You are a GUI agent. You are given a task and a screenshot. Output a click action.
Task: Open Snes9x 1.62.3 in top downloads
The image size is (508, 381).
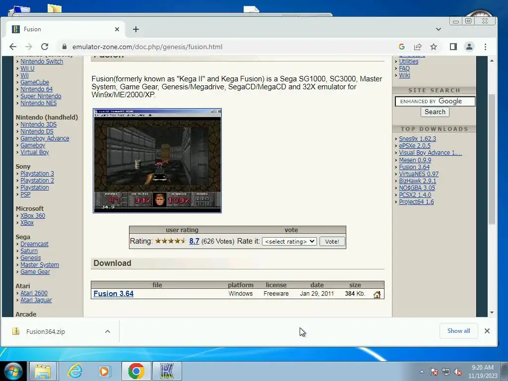(417, 139)
